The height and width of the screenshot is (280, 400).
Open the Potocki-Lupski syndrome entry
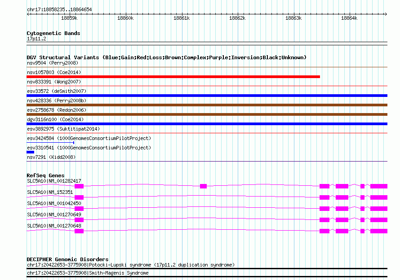[131, 265]
